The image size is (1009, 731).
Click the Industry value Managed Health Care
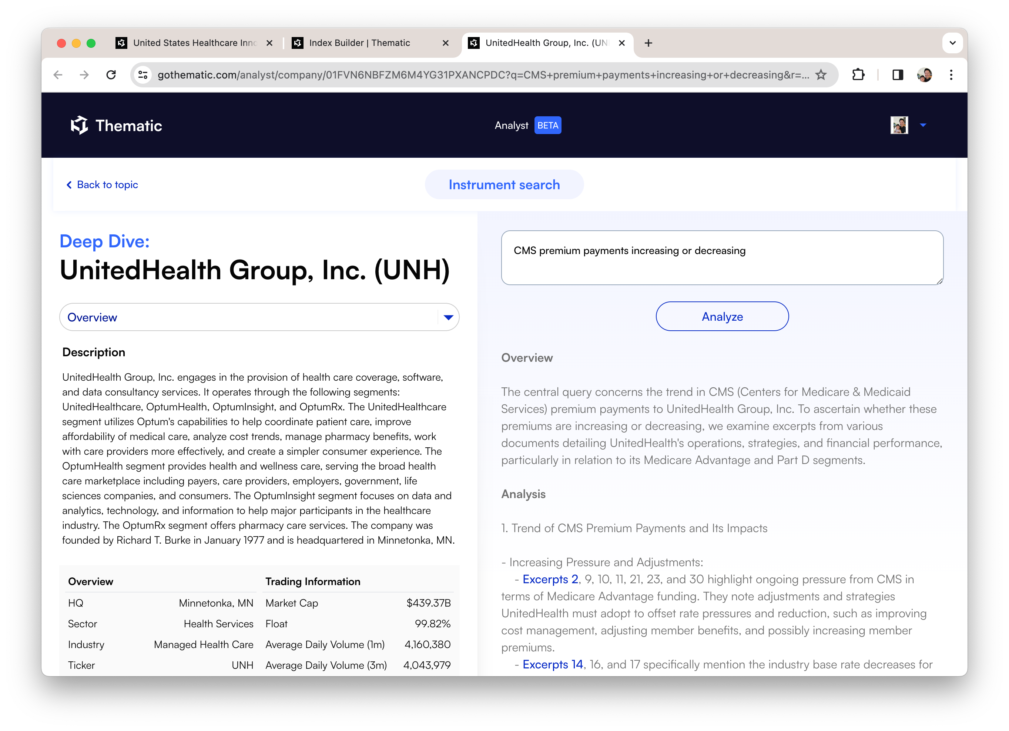(203, 644)
